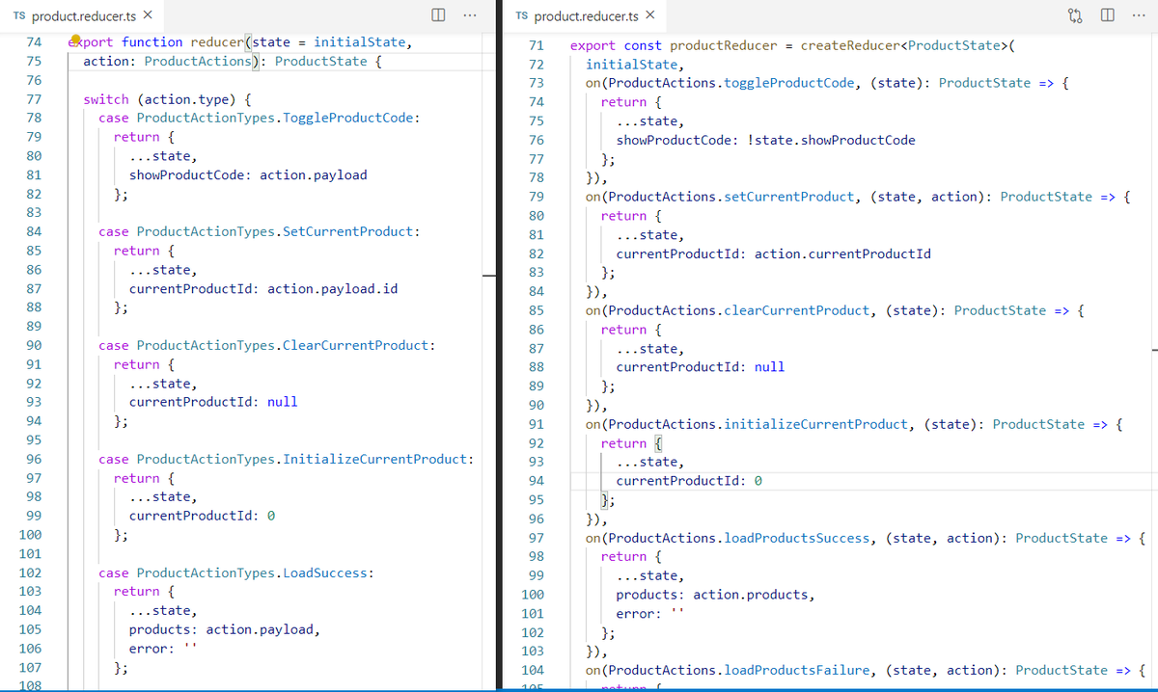This screenshot has width=1158, height=692.
Task: Click line number 77 in left editor
Action: 33,99
